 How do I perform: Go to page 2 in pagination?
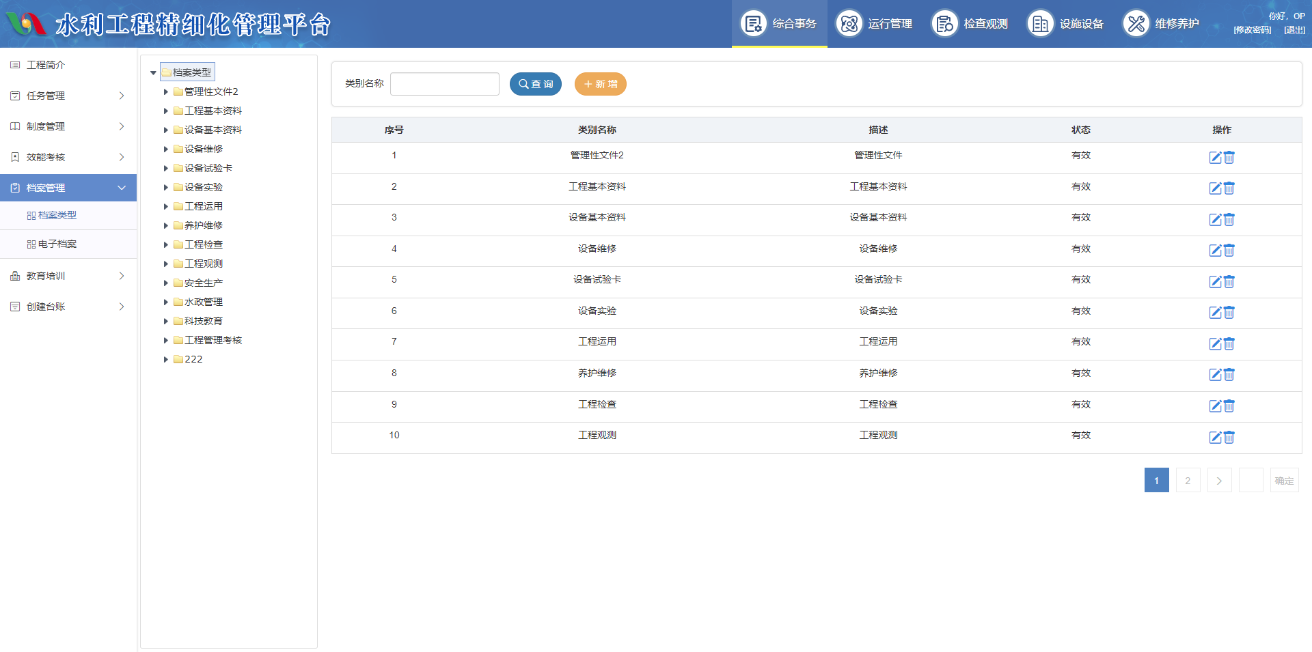coord(1188,480)
